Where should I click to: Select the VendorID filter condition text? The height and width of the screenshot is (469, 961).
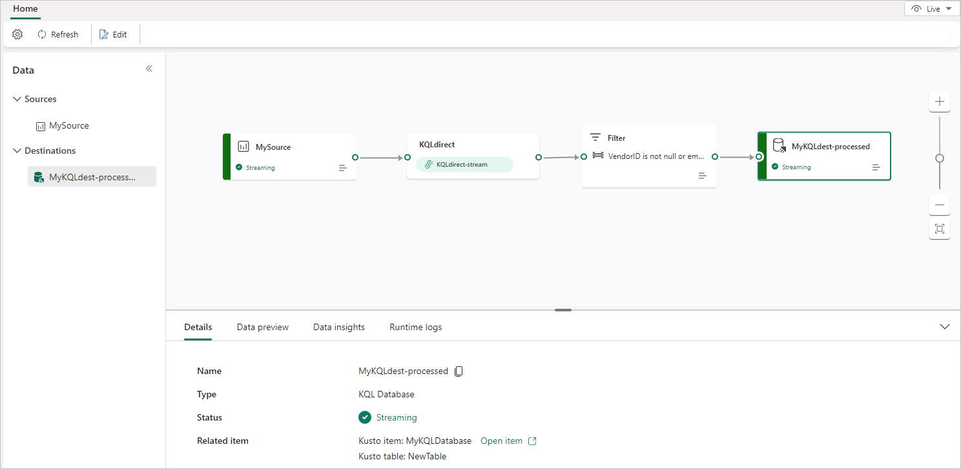pos(656,156)
